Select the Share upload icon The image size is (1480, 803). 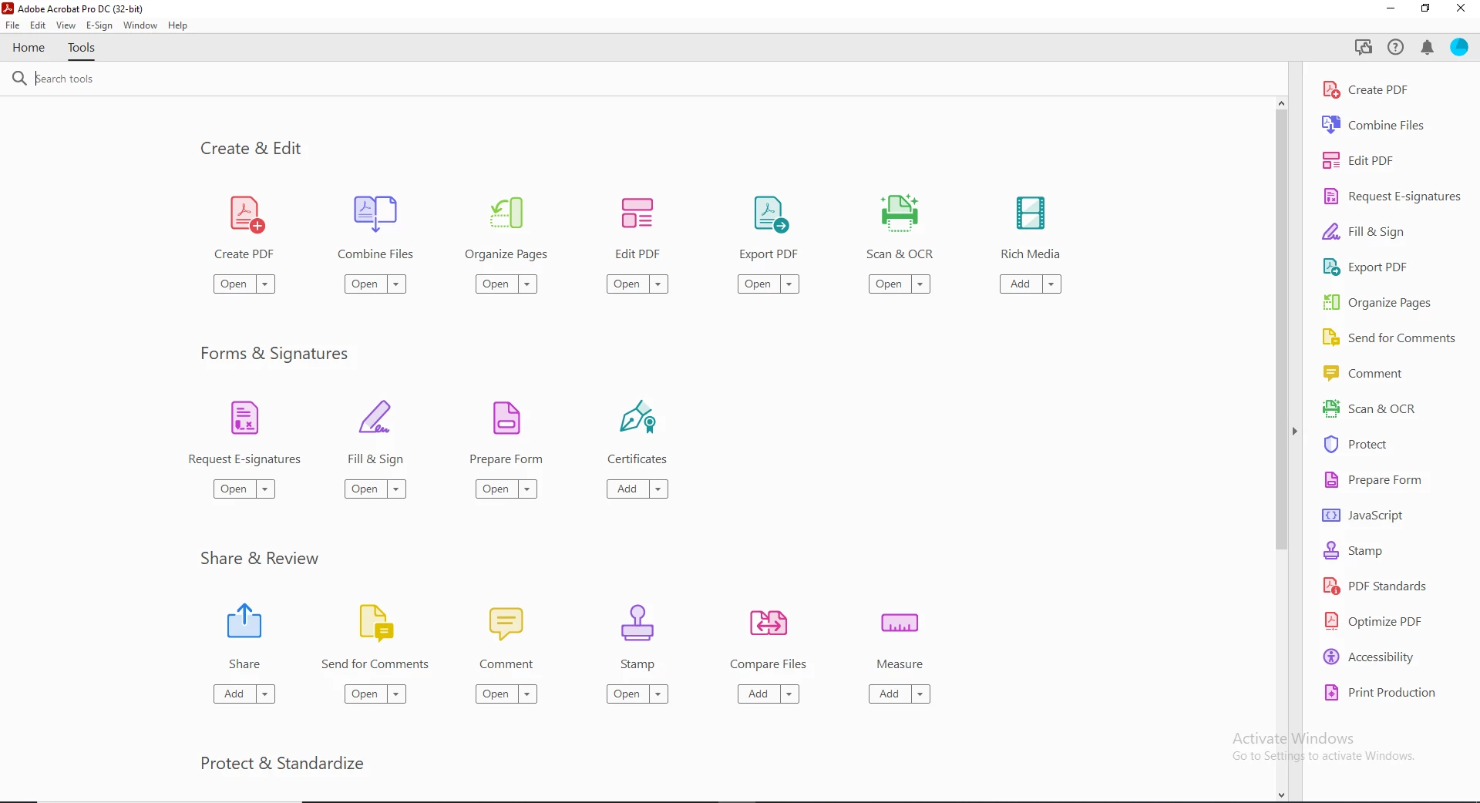click(x=244, y=621)
